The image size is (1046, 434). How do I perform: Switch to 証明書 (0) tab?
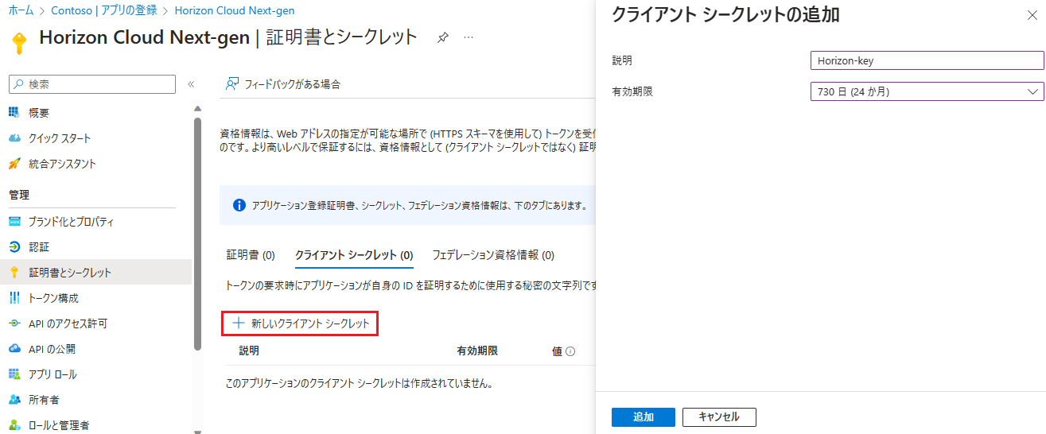click(251, 255)
